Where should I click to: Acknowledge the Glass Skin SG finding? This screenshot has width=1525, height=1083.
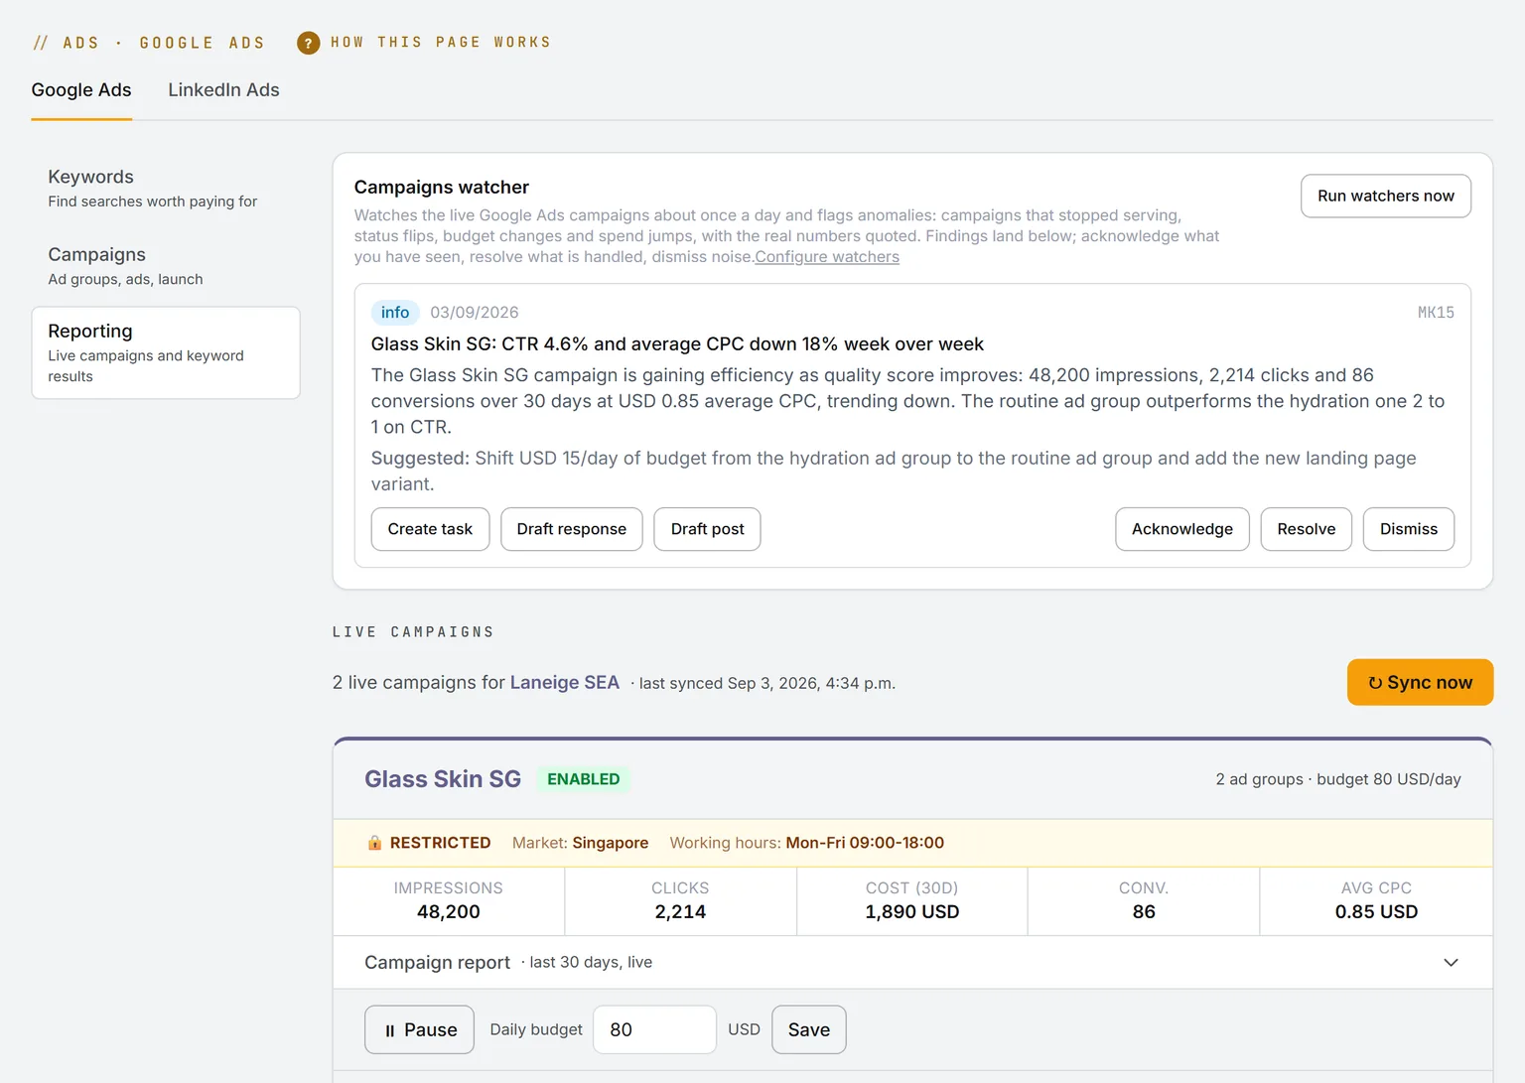[x=1182, y=529]
